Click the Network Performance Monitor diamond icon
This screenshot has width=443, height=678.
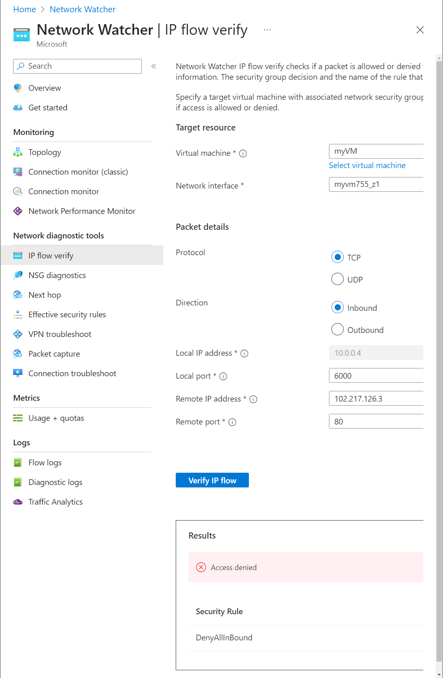pyautogui.click(x=18, y=211)
